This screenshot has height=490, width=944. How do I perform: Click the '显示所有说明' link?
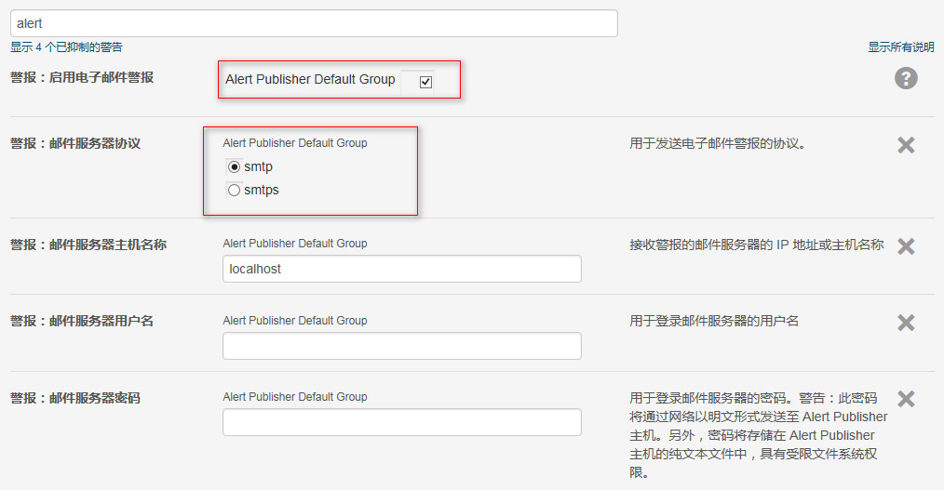(x=900, y=46)
